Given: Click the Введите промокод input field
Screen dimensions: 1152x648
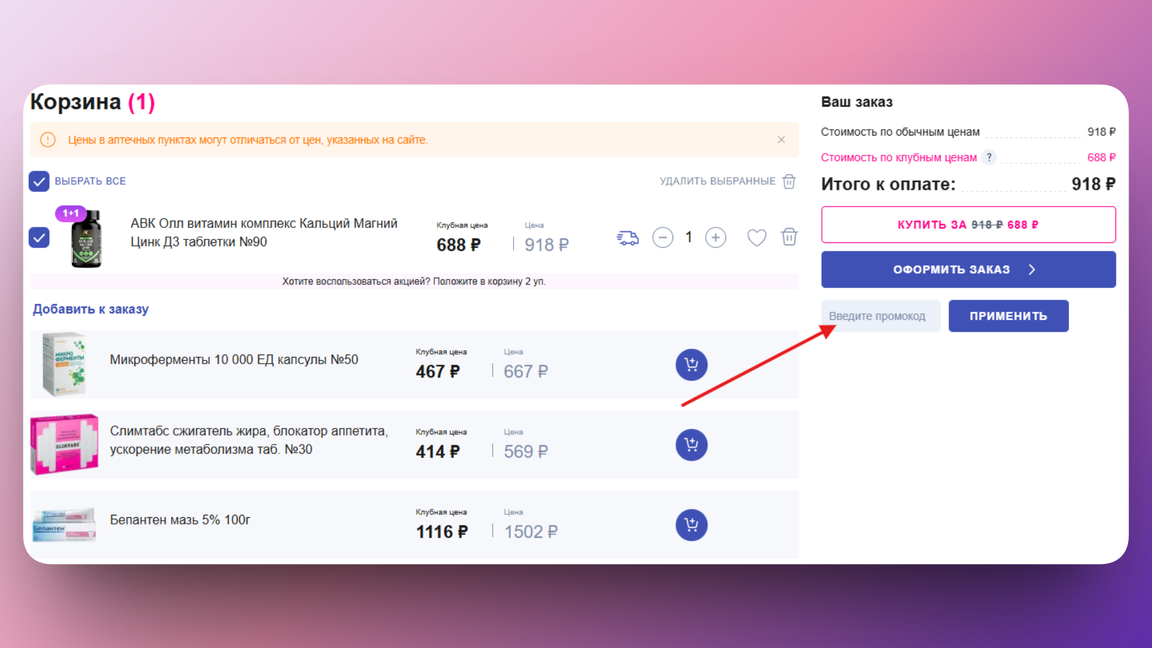Looking at the screenshot, I should pyautogui.click(x=880, y=316).
